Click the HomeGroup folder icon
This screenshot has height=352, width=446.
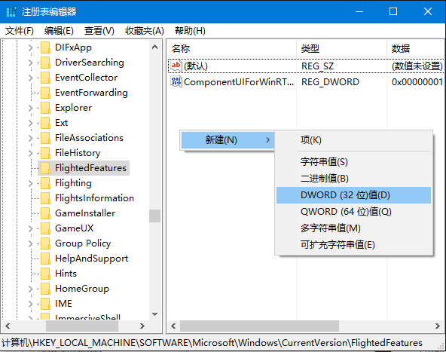pos(45,289)
